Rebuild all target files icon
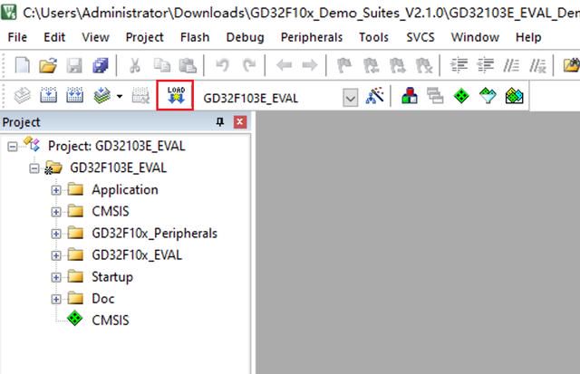Viewport: 580px width, 374px height. click(x=74, y=96)
